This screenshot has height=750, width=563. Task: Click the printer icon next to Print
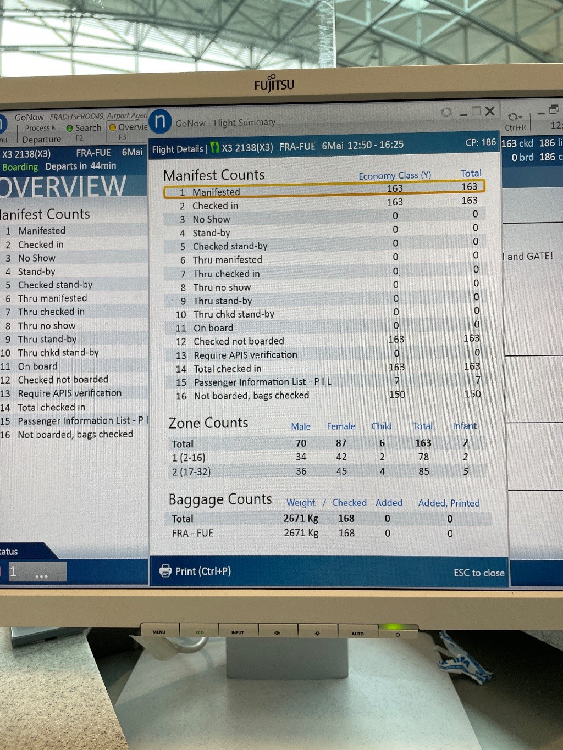[165, 571]
